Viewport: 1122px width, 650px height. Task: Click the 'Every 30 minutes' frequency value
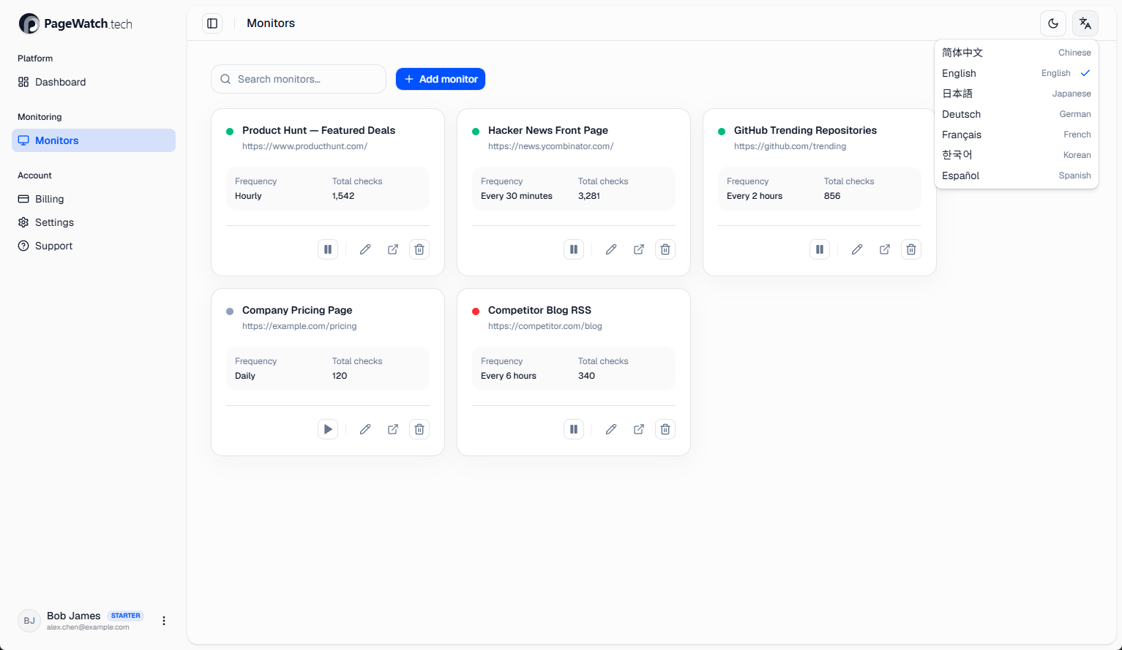coord(517,196)
